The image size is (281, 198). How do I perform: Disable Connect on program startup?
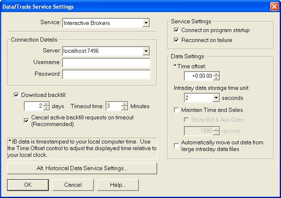point(177,30)
